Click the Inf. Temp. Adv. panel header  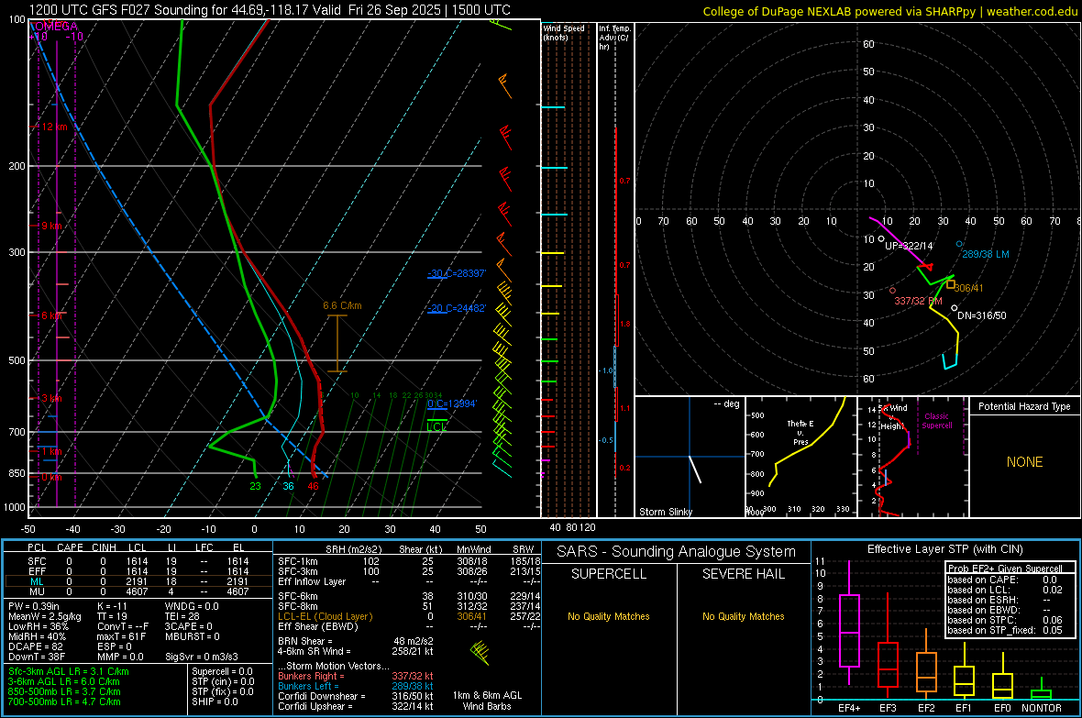(614, 38)
